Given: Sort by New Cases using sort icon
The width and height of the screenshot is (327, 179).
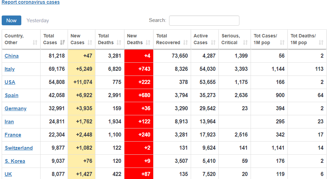Looking at the screenshot, I should (x=90, y=42).
